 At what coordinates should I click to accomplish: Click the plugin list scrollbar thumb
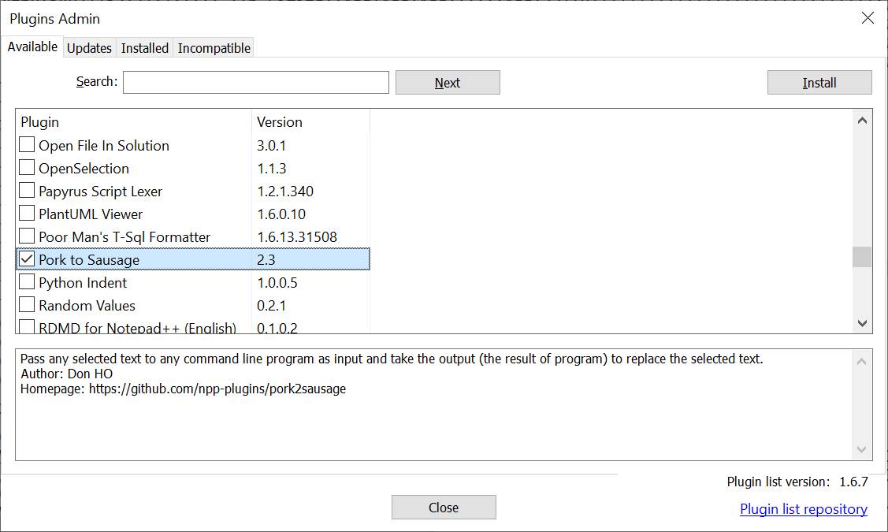pos(862,257)
